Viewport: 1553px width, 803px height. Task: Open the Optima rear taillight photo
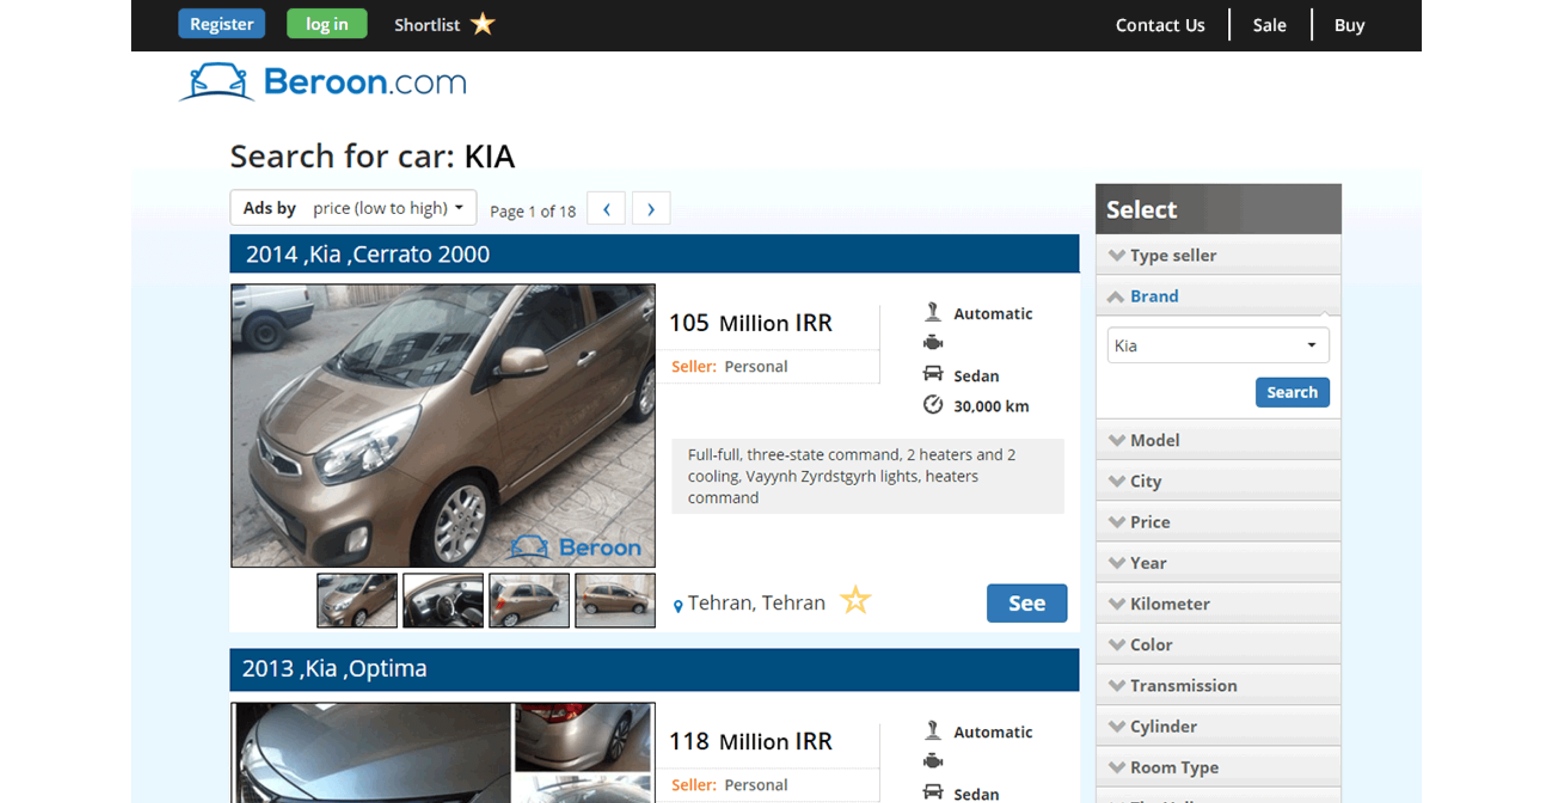[582, 737]
